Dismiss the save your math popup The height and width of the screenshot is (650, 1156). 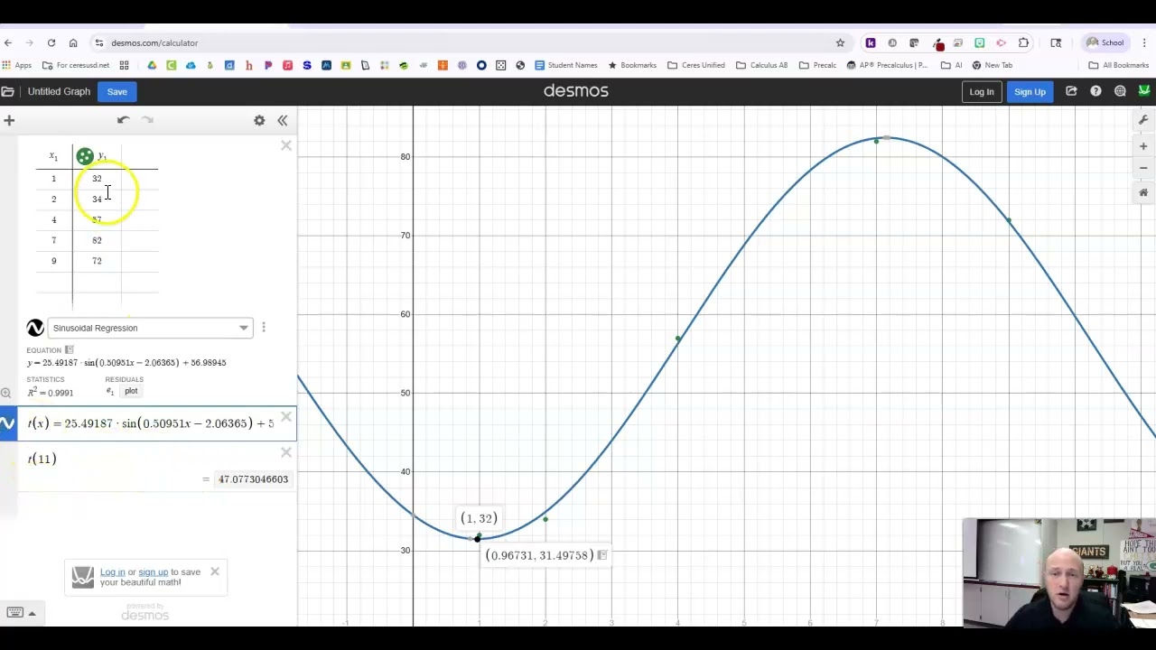click(215, 571)
